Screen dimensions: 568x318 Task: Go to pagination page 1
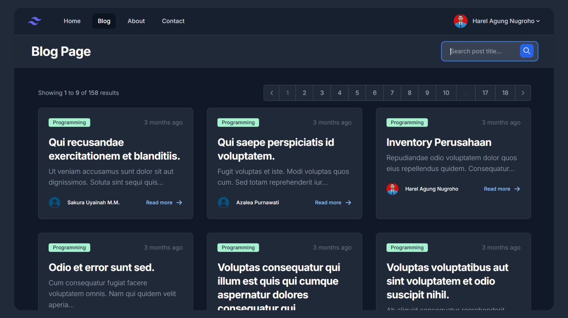tap(287, 93)
